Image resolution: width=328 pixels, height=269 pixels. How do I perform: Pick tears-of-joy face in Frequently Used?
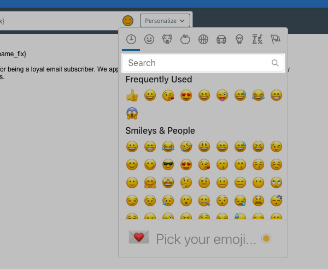[258, 95]
